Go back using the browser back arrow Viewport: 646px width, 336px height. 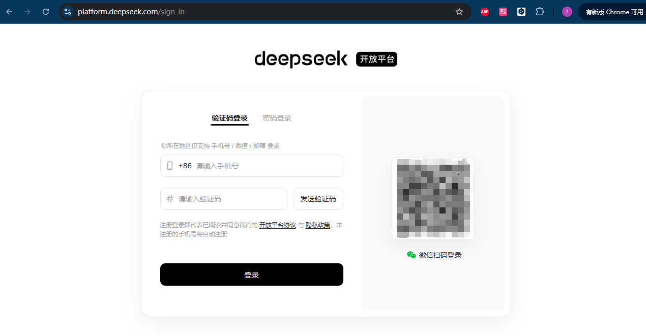9,12
